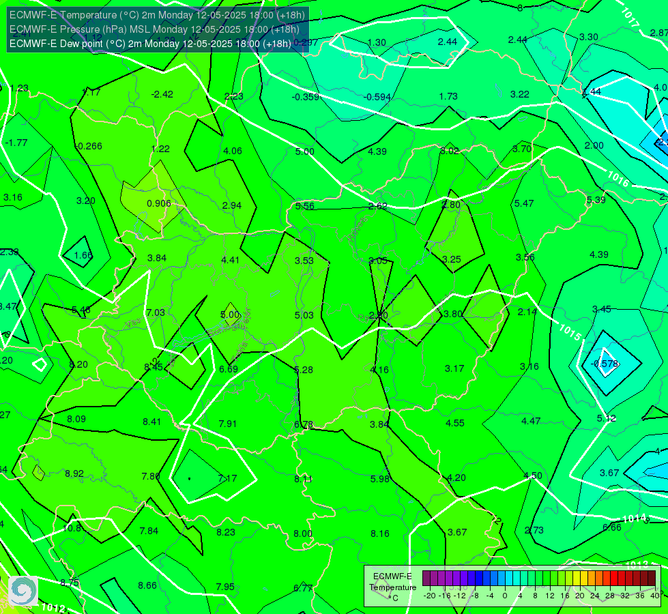This screenshot has width=668, height=614.
Task: Click the 8.16 dew point value
Action: [x=379, y=533]
